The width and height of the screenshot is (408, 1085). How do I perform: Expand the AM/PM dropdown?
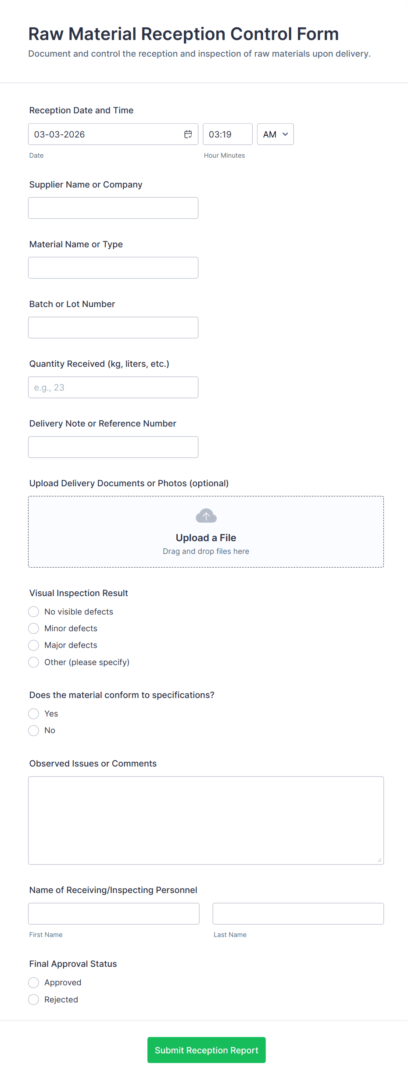(275, 134)
